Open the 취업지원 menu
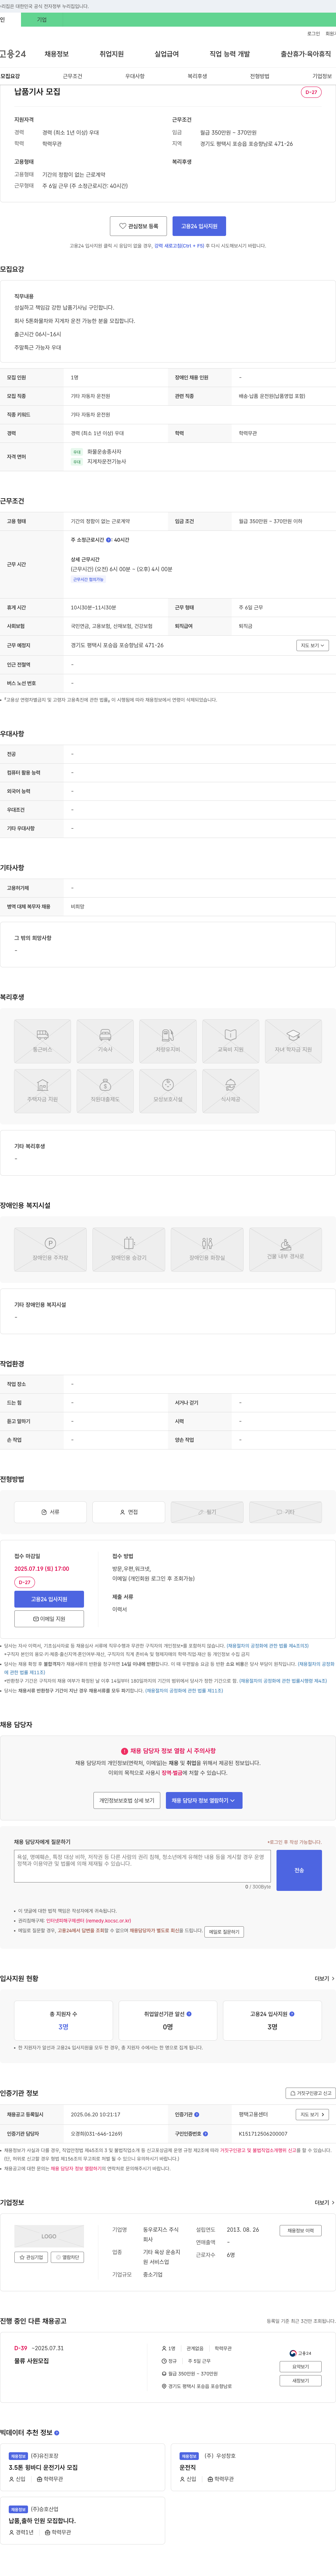 pos(112,54)
